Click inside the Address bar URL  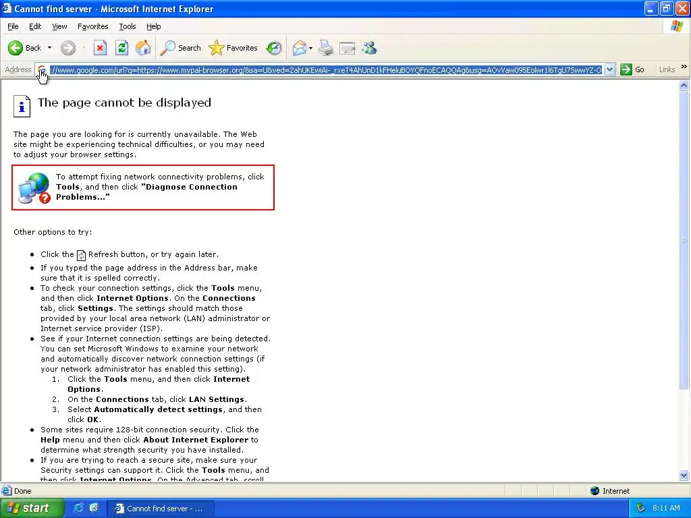326,69
